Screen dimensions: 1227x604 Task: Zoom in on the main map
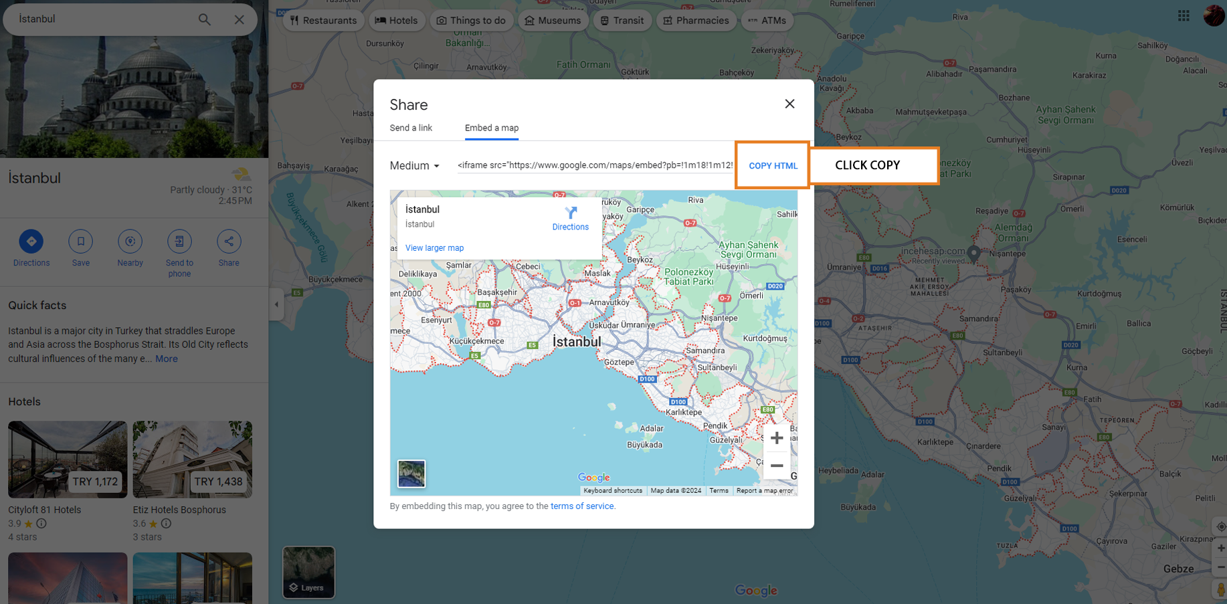click(1220, 548)
